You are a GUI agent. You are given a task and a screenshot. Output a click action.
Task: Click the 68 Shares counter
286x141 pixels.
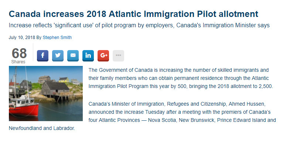19,56
